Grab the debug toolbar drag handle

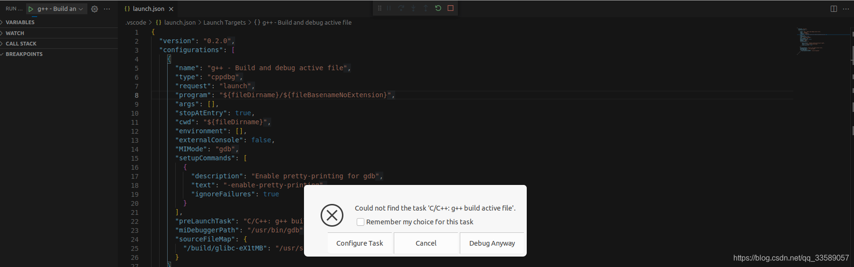click(x=380, y=8)
